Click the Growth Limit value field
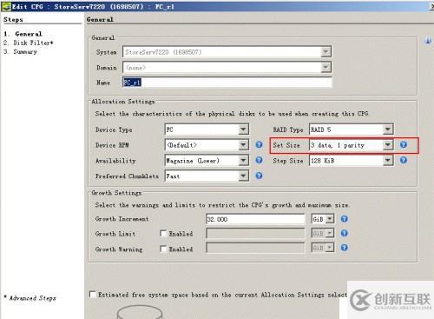The height and width of the screenshot is (319, 434). tap(255, 233)
